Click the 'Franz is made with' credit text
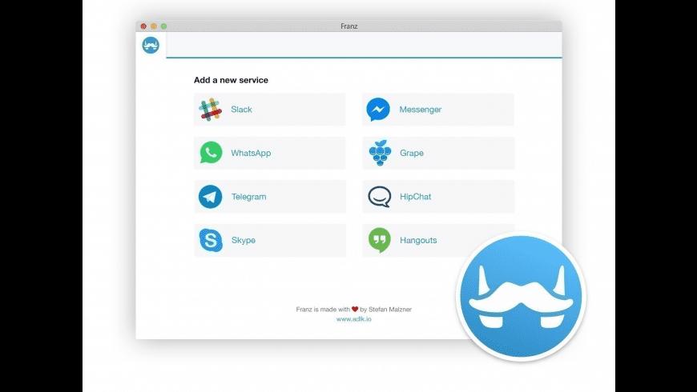This screenshot has width=697, height=392. pos(323,310)
